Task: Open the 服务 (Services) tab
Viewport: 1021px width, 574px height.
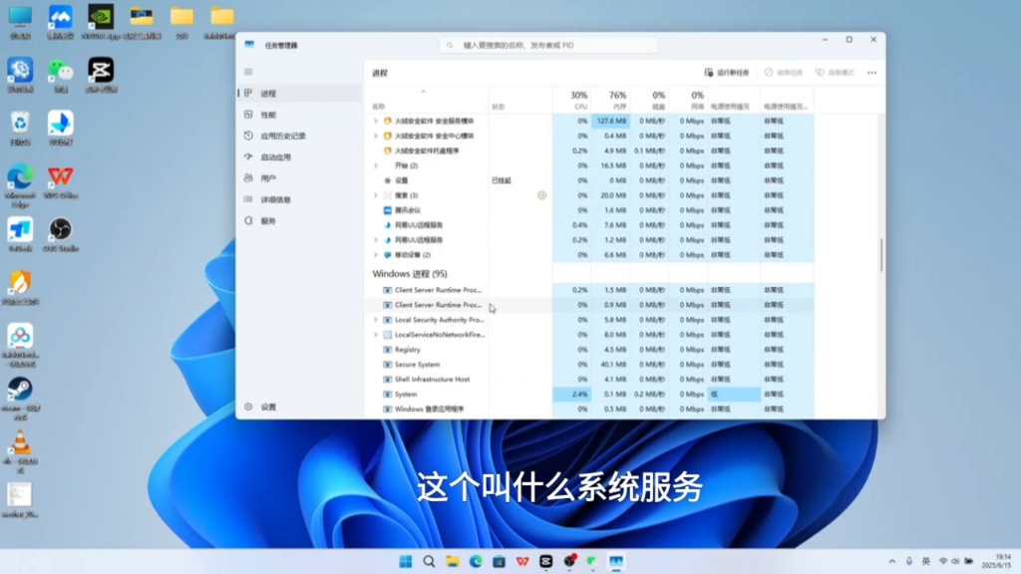Action: point(299,221)
